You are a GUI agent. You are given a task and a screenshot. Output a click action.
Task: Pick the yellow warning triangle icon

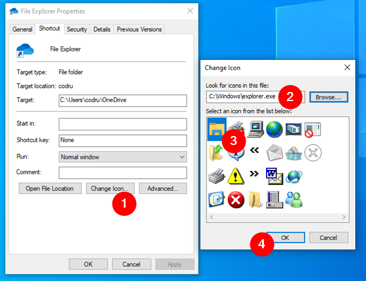click(x=236, y=176)
